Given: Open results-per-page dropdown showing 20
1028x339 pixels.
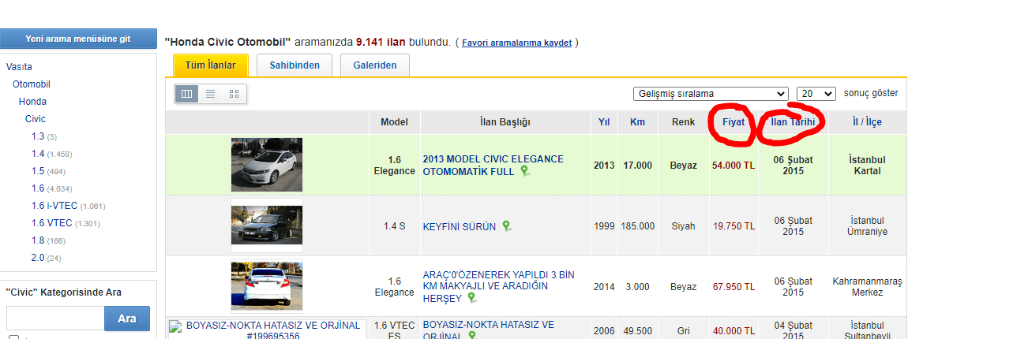Looking at the screenshot, I should pyautogui.click(x=816, y=94).
